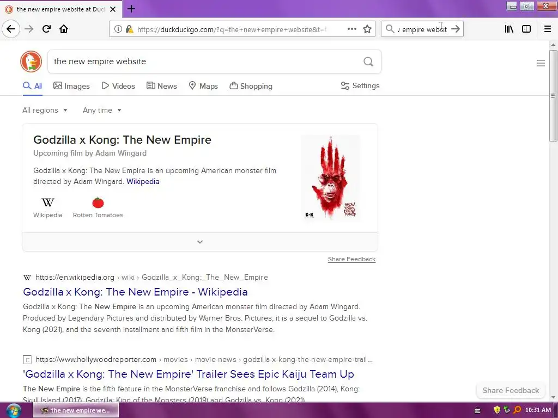This screenshot has height=418, width=558.
Task: Reload the current page
Action: click(46, 29)
